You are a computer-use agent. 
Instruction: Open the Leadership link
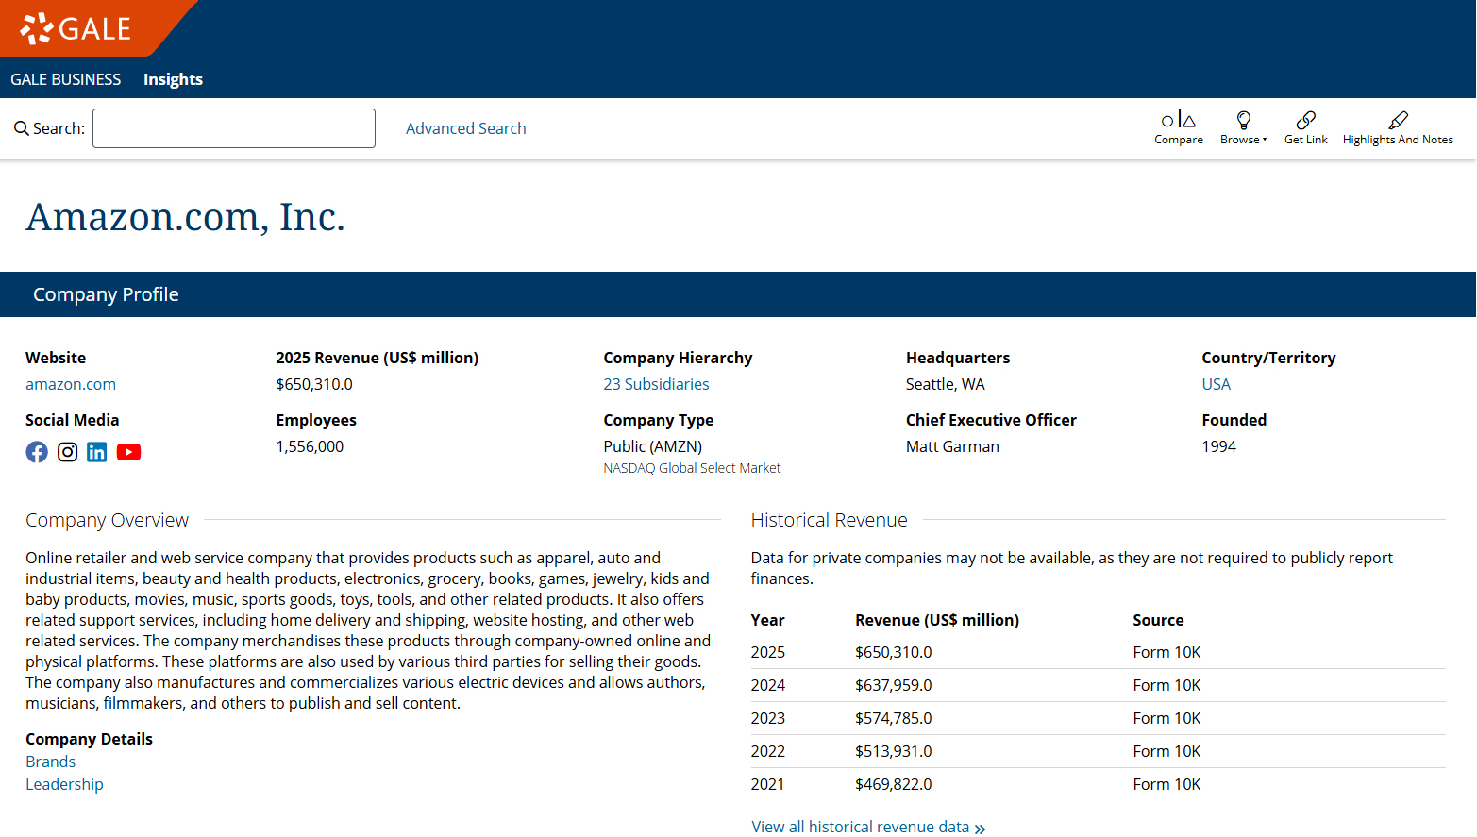click(x=64, y=784)
